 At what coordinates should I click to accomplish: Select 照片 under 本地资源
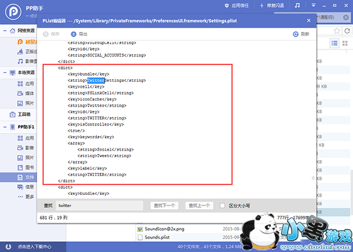pyautogui.click(x=25, y=103)
